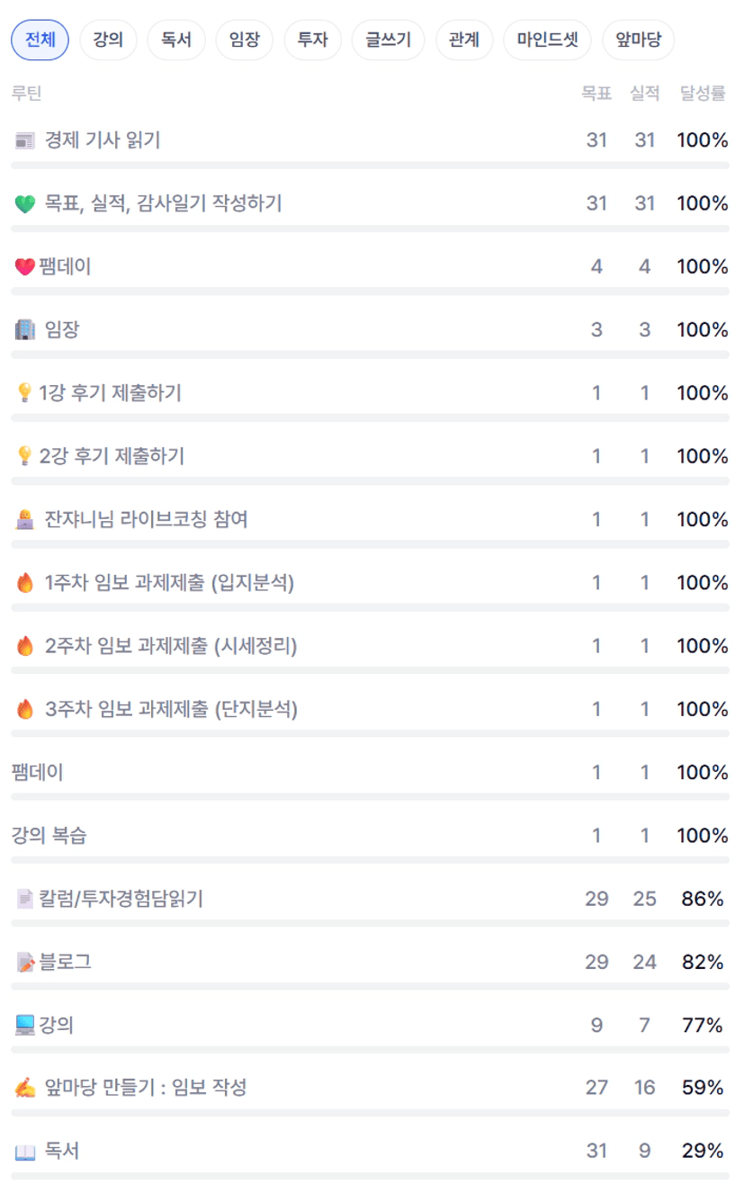
Task: Open the 칼럼/투자경험담읽기 routine row
Action: tap(121, 899)
